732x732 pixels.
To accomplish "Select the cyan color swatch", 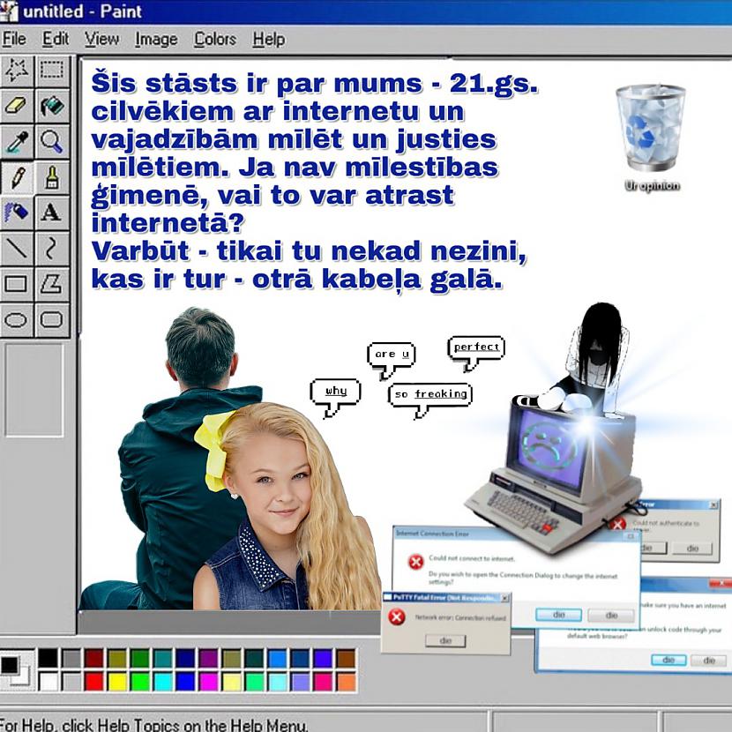I will (x=162, y=682).
